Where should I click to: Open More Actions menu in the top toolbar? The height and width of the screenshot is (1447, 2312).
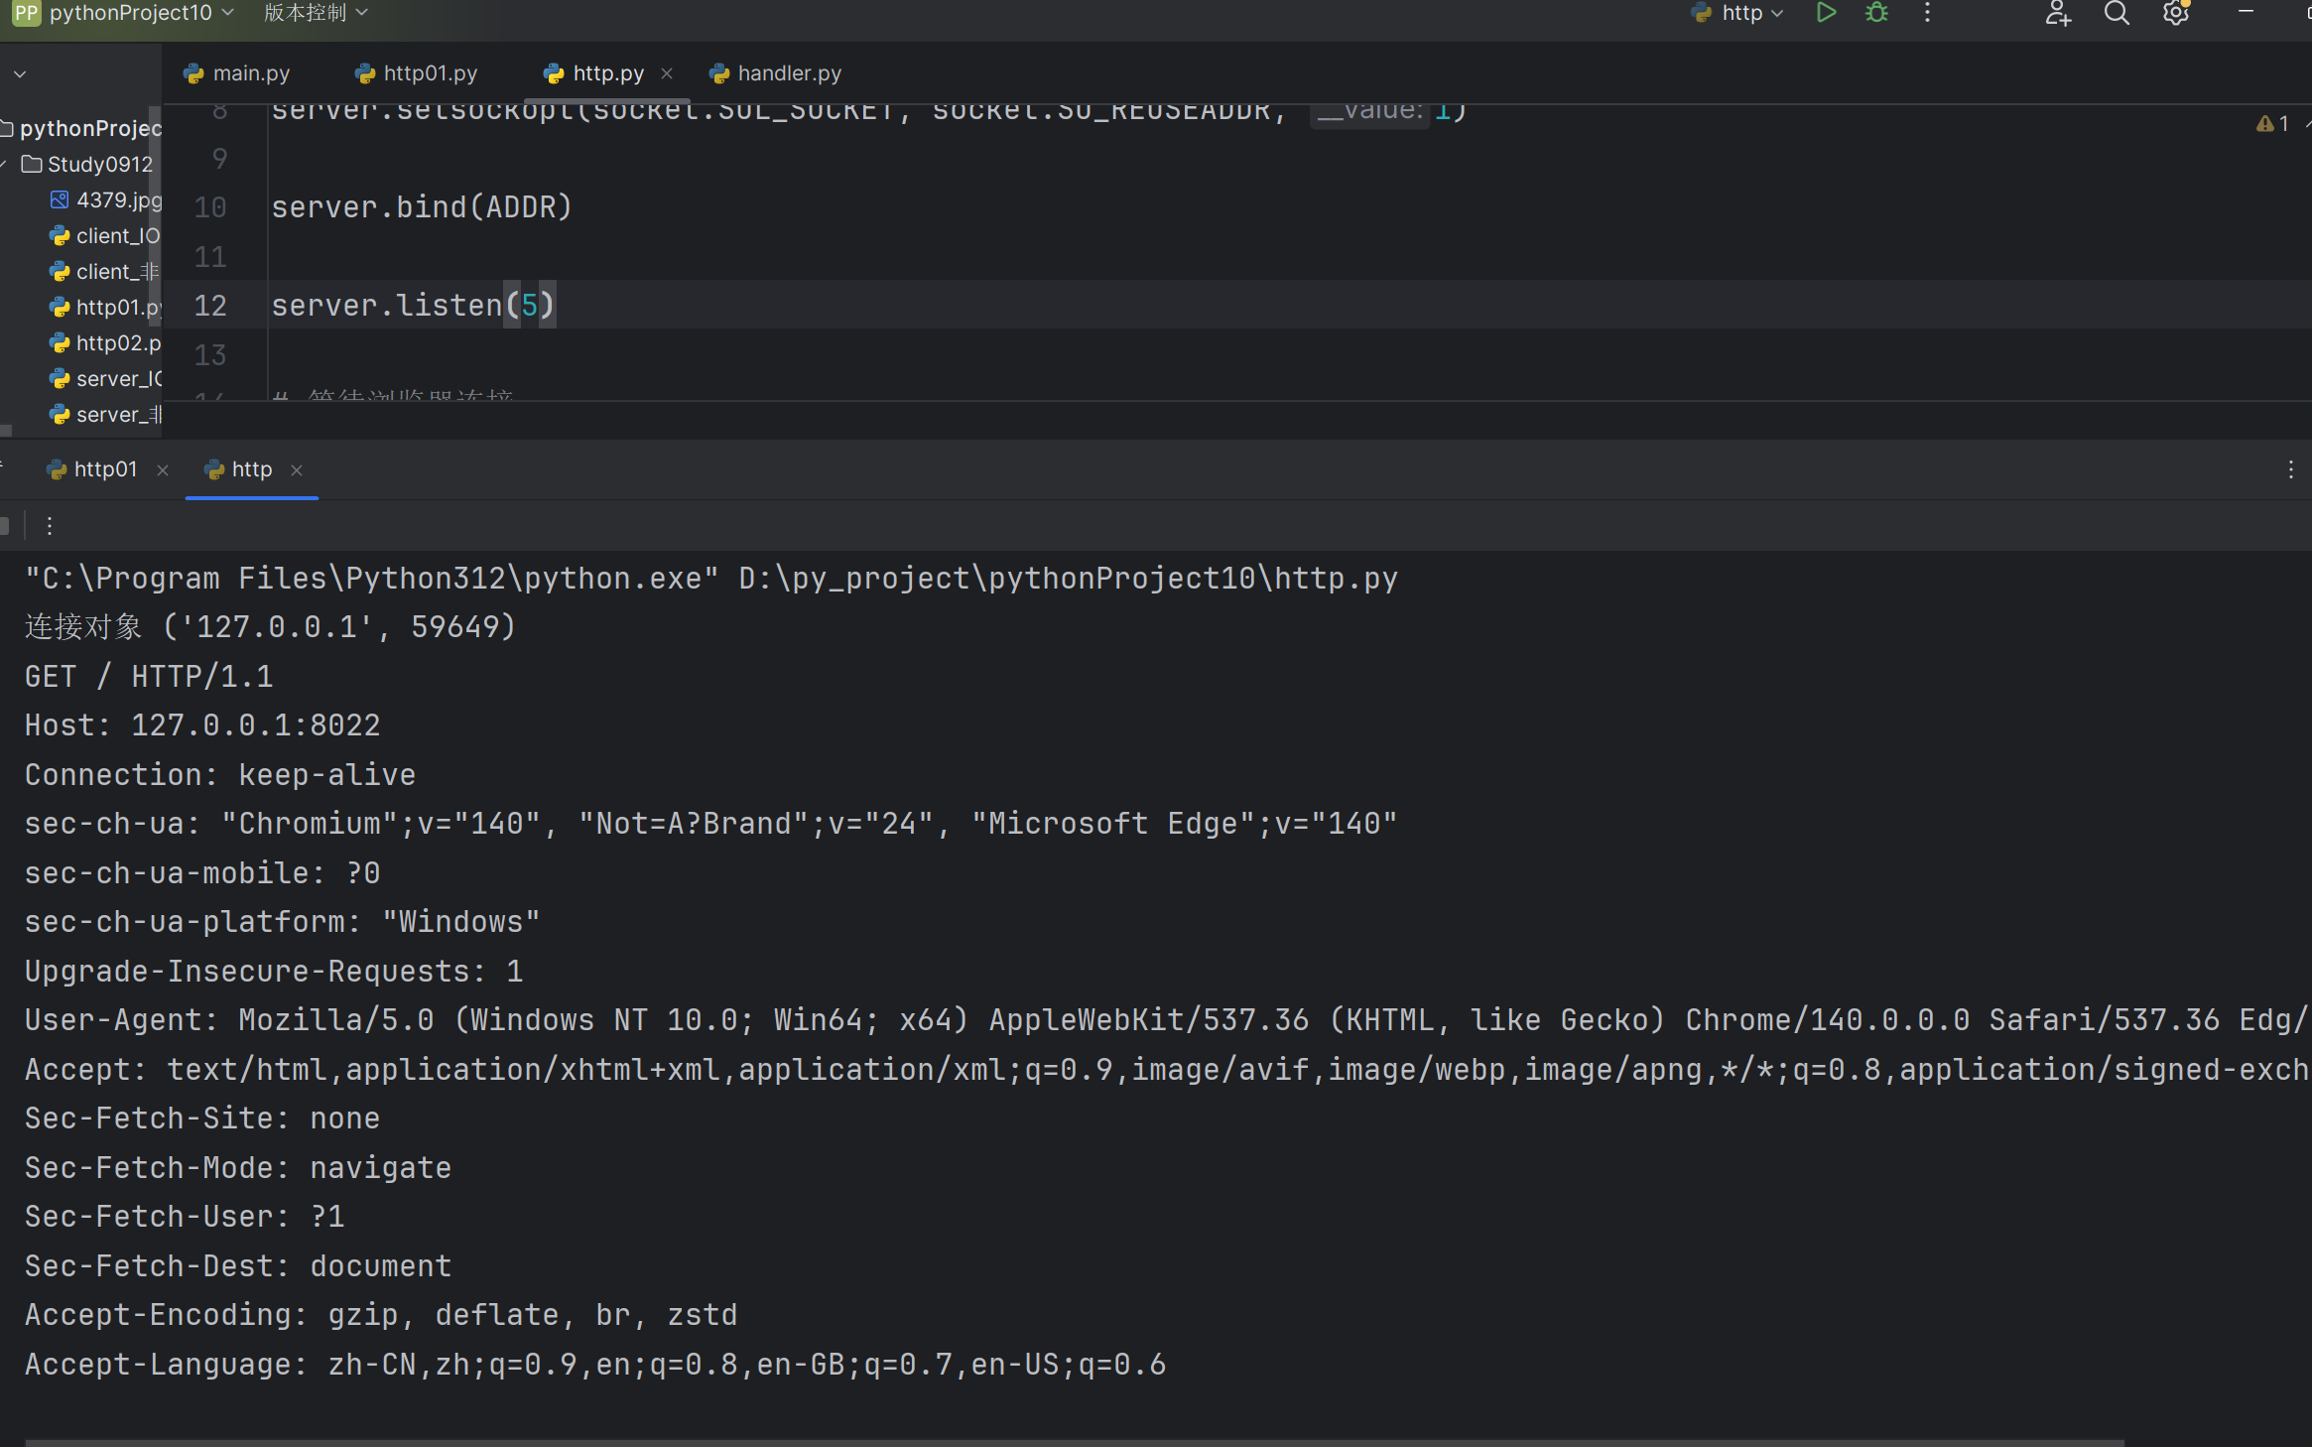(1927, 13)
